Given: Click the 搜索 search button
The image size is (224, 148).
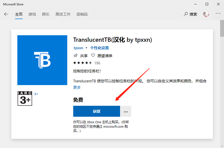Looking at the screenshot, I should [x=190, y=14].
